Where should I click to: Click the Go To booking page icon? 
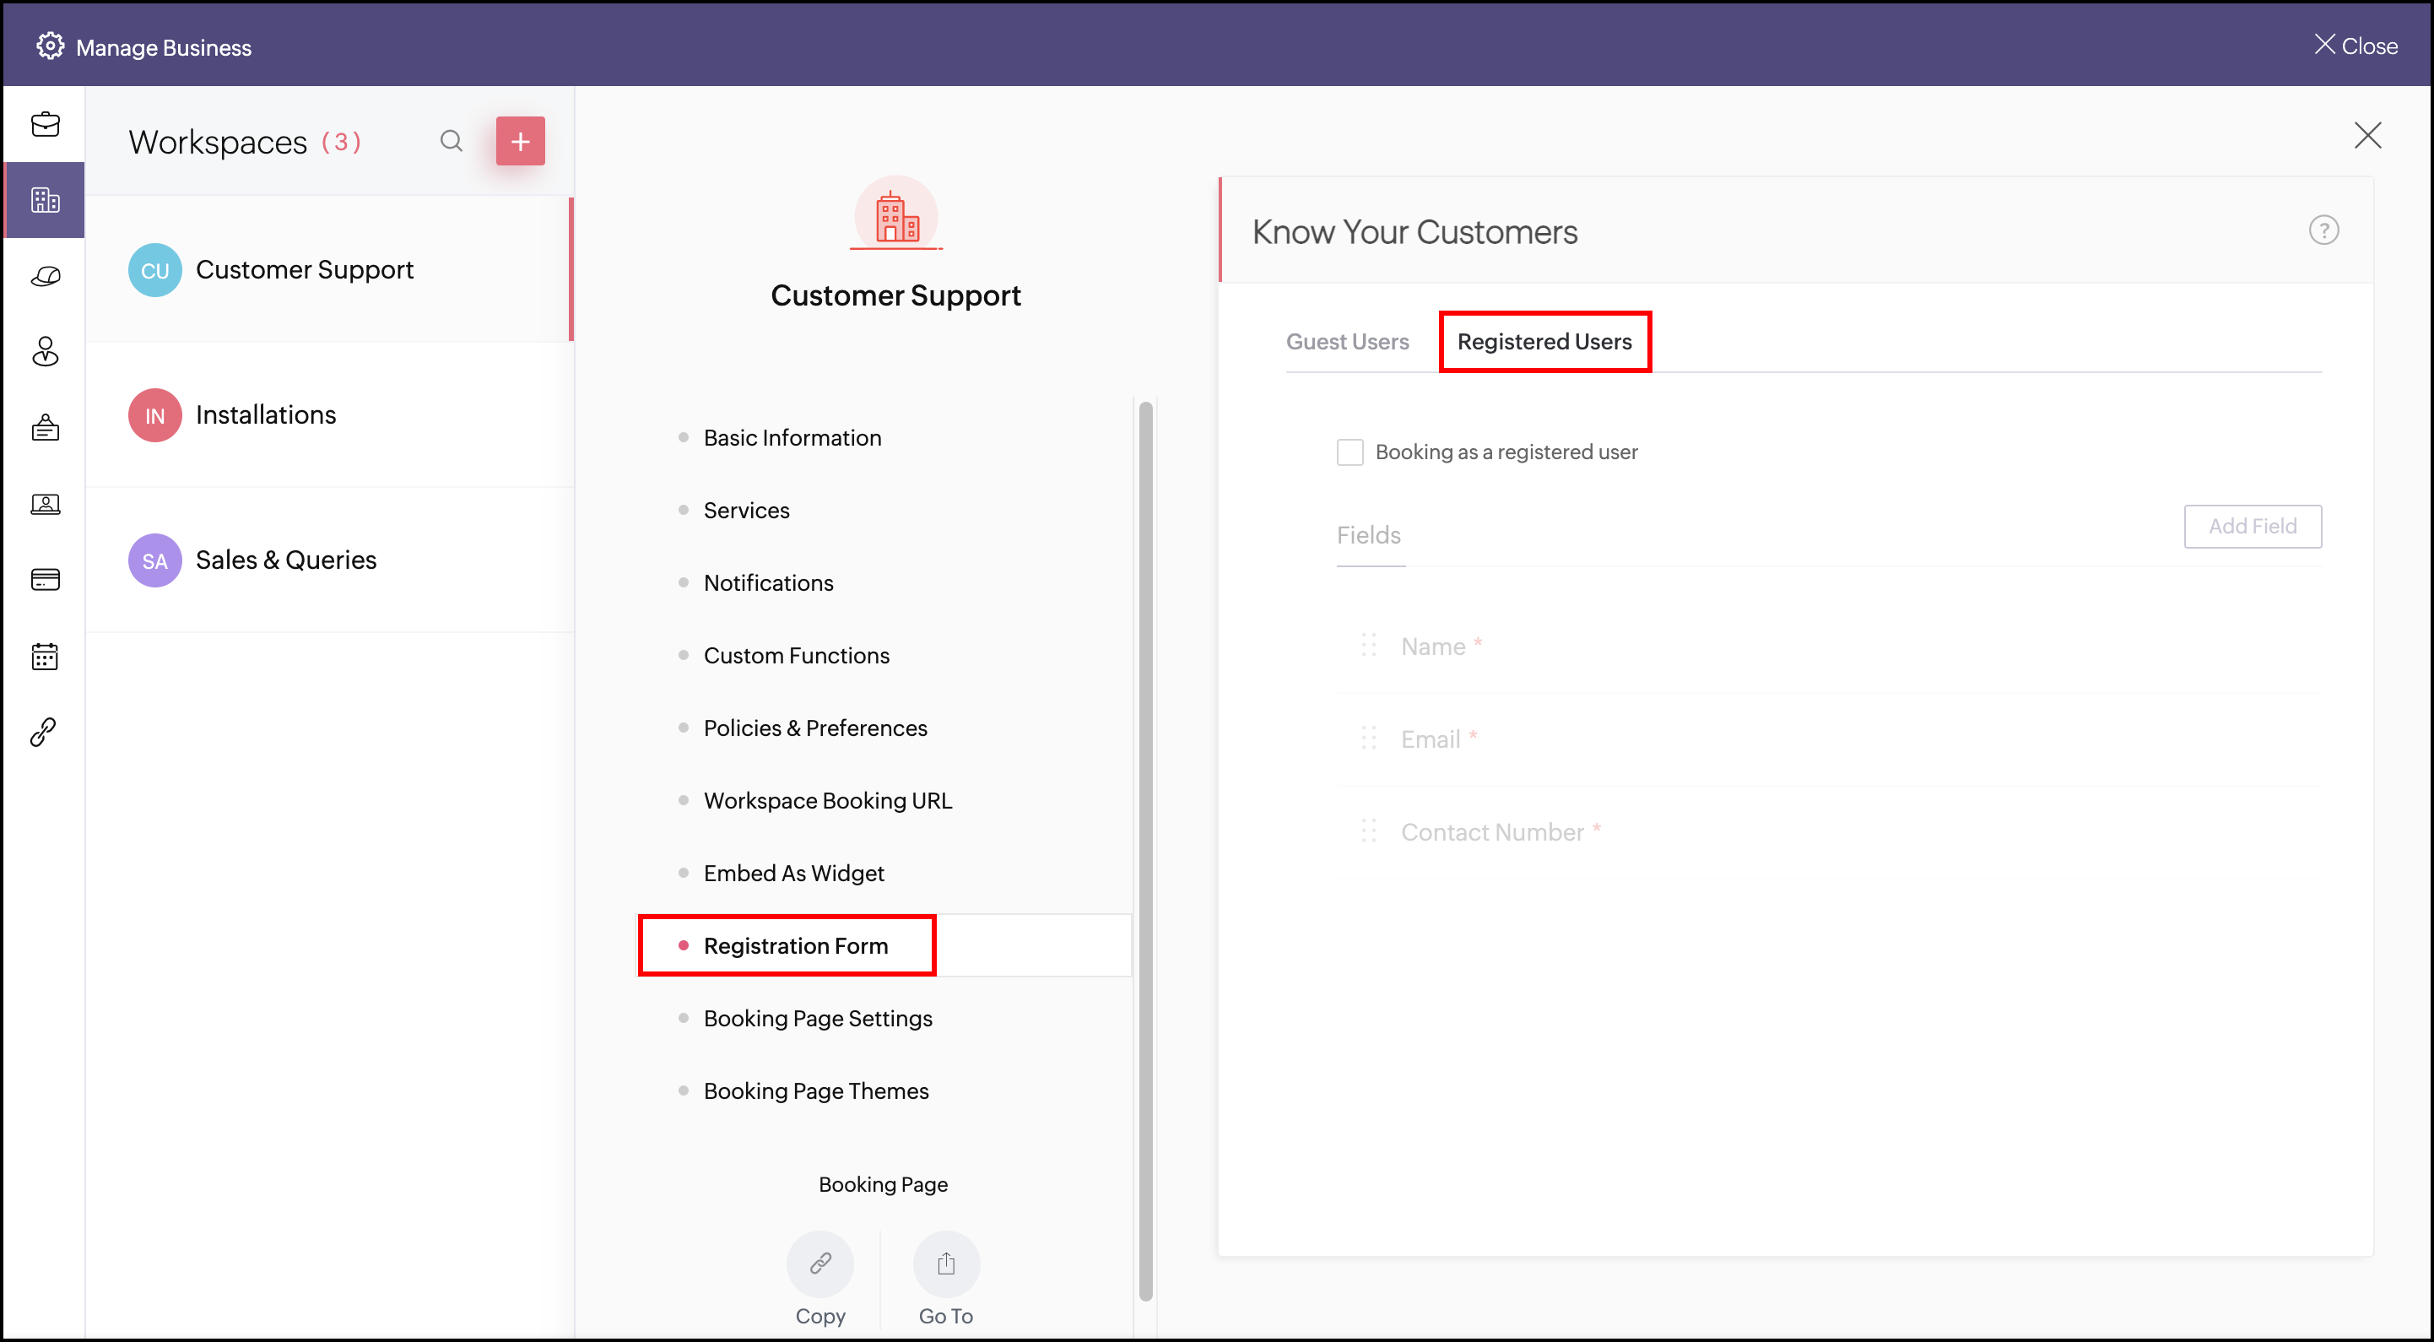(x=946, y=1264)
